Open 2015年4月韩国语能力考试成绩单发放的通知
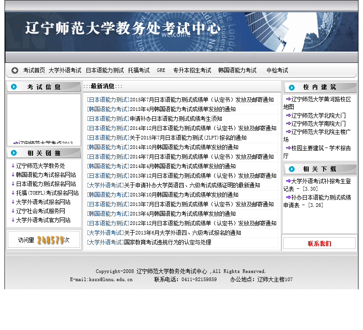 [x=183, y=109]
